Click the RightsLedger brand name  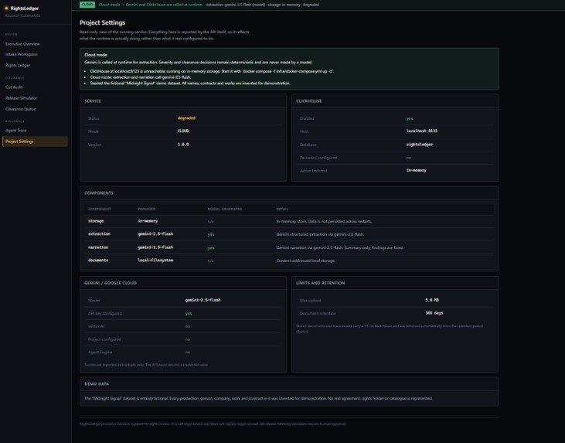coord(25,9)
